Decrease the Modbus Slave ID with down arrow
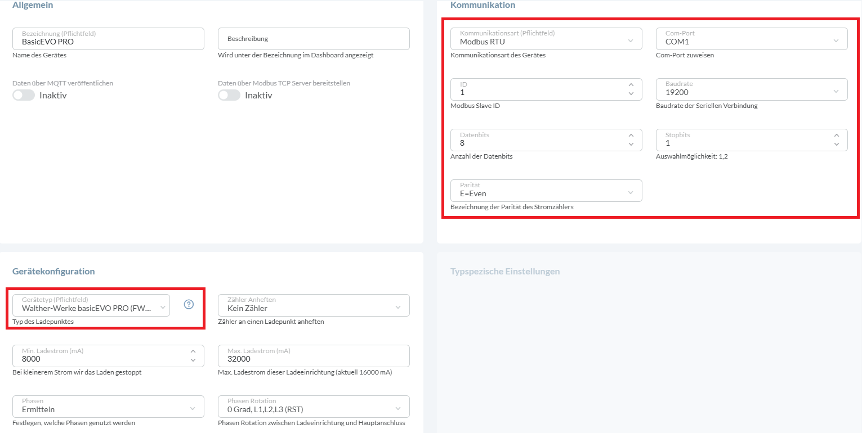Screen dimensions: 862x433 pos(631,93)
